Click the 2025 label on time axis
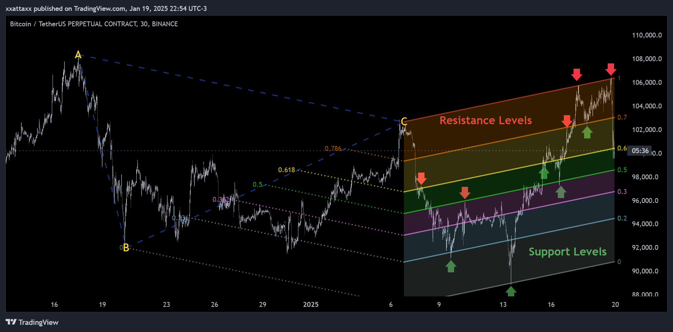673x332 pixels. point(311,305)
